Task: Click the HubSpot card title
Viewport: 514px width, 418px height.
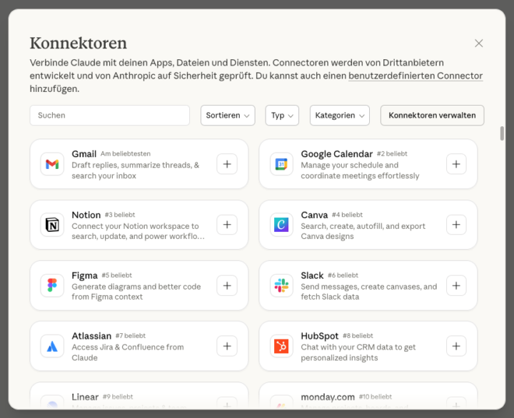Action: pos(320,336)
